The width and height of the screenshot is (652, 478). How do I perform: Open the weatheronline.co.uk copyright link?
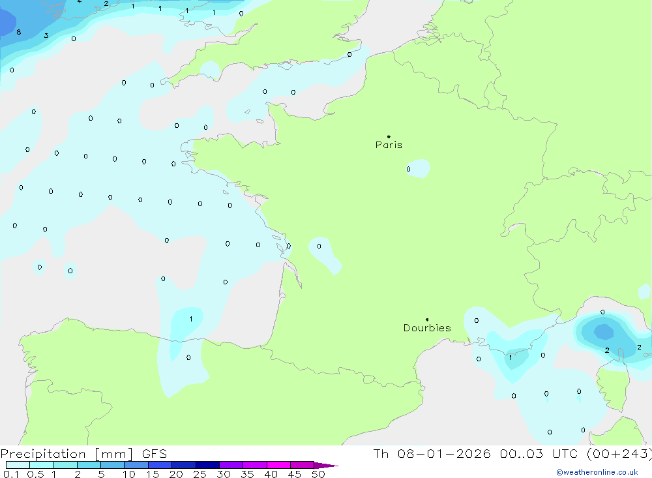click(x=597, y=472)
